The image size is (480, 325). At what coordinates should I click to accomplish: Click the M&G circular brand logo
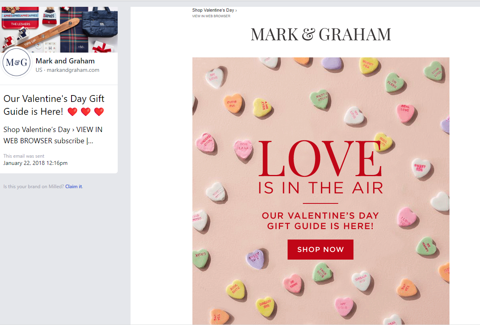[x=16, y=63]
